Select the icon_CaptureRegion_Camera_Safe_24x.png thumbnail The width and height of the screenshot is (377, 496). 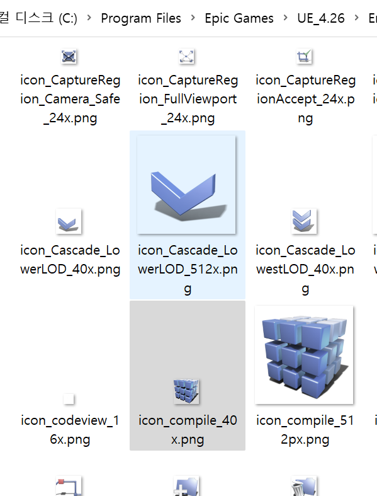(x=69, y=57)
